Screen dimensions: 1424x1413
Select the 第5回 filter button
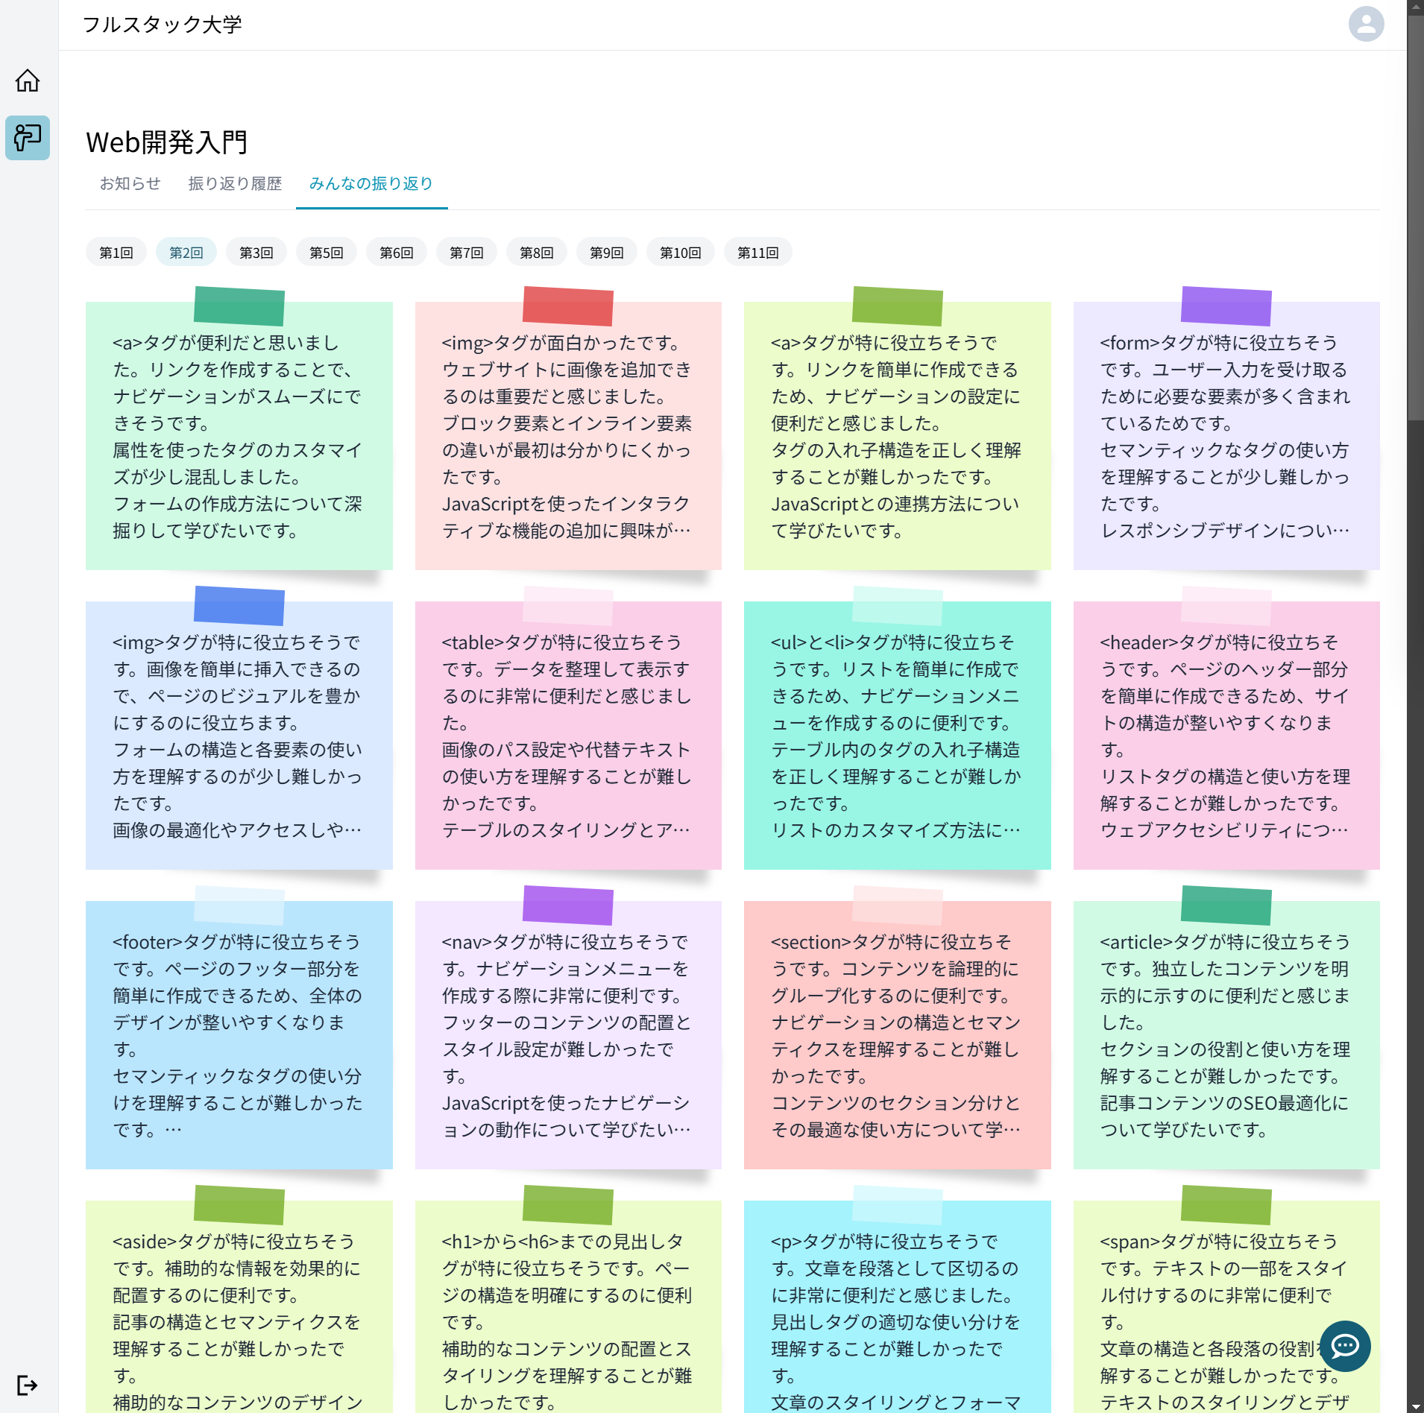(326, 252)
